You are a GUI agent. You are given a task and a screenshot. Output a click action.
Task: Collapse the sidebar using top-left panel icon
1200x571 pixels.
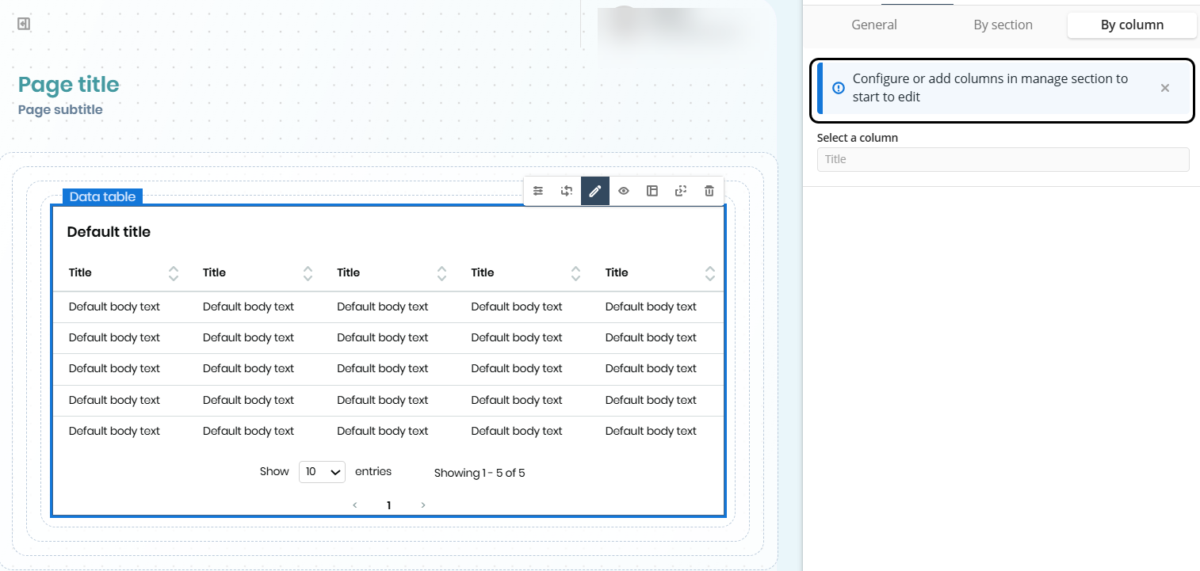point(24,24)
